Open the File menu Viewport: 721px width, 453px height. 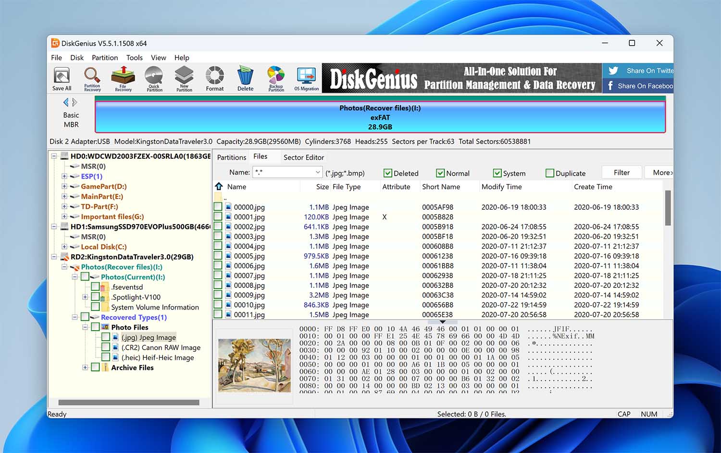[56, 58]
